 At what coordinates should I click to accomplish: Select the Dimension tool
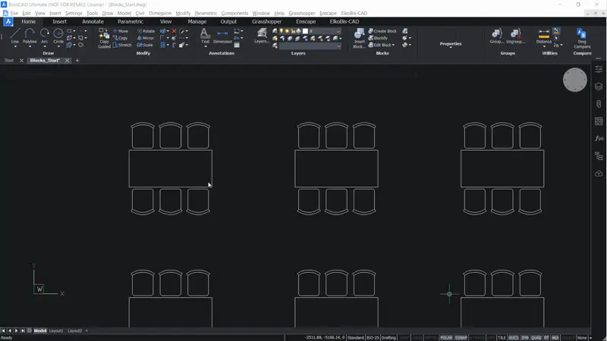222,36
